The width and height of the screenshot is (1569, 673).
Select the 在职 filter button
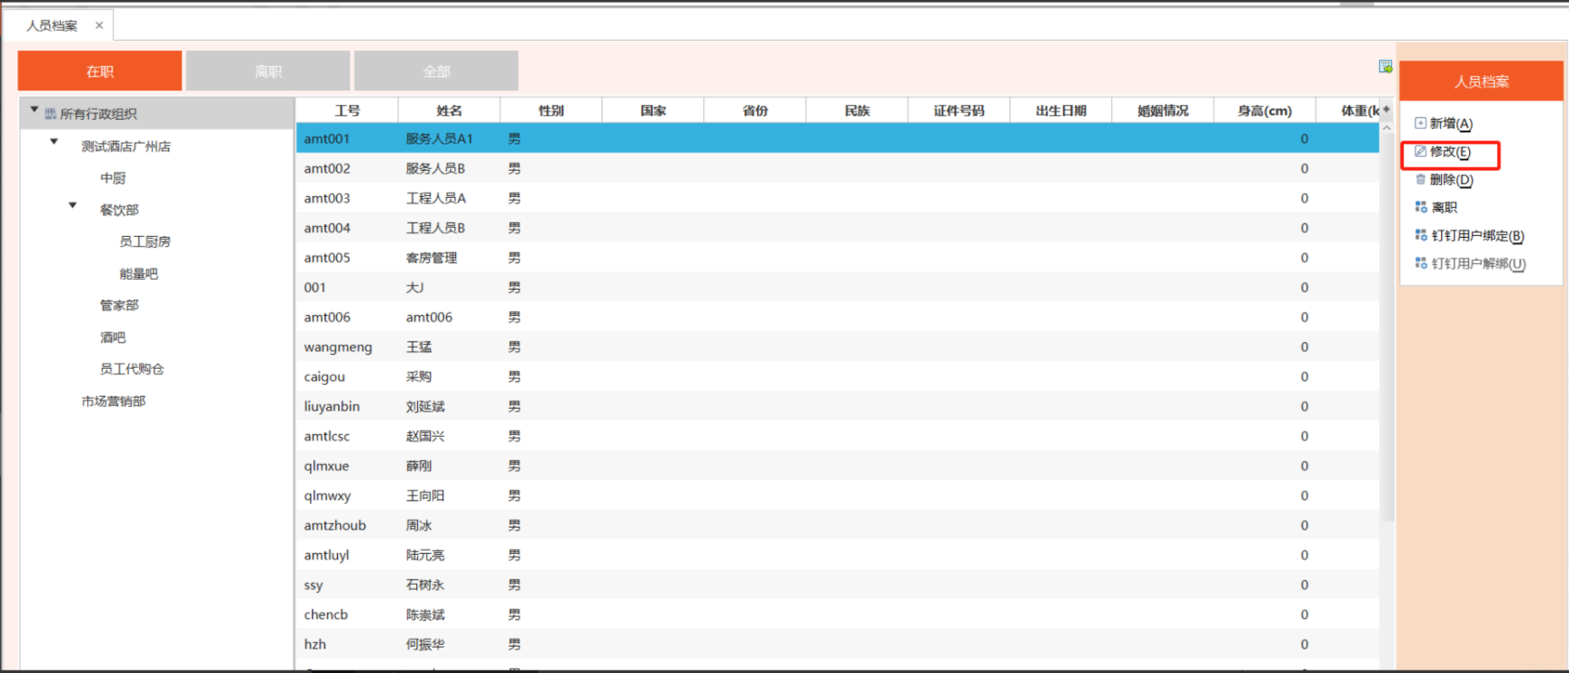tap(100, 71)
